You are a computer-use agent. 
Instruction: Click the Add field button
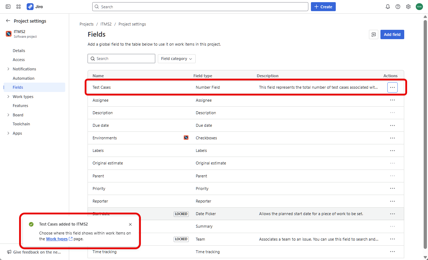point(392,34)
